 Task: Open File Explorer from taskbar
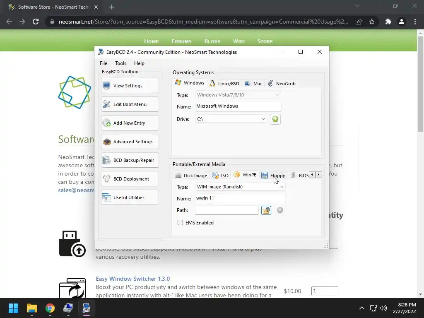[31, 308]
